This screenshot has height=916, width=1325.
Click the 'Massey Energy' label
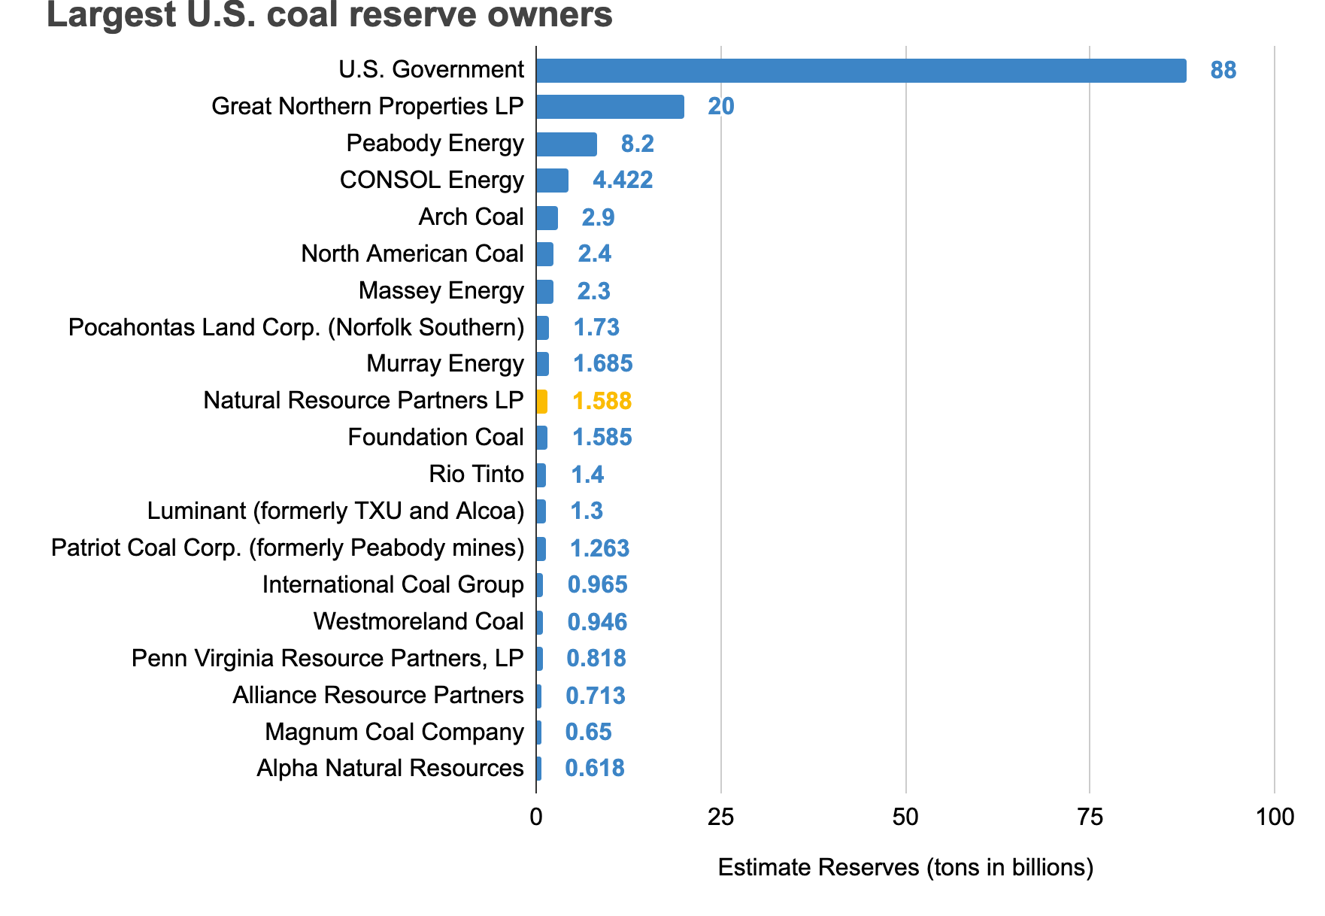[x=441, y=291]
